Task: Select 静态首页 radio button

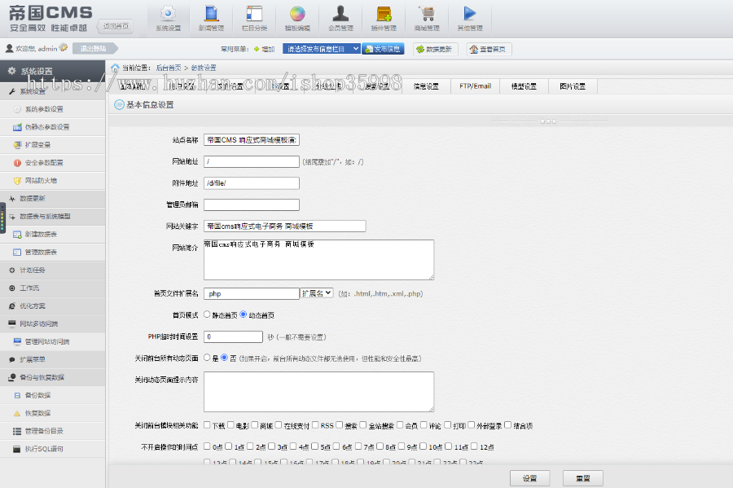Action: [x=208, y=314]
